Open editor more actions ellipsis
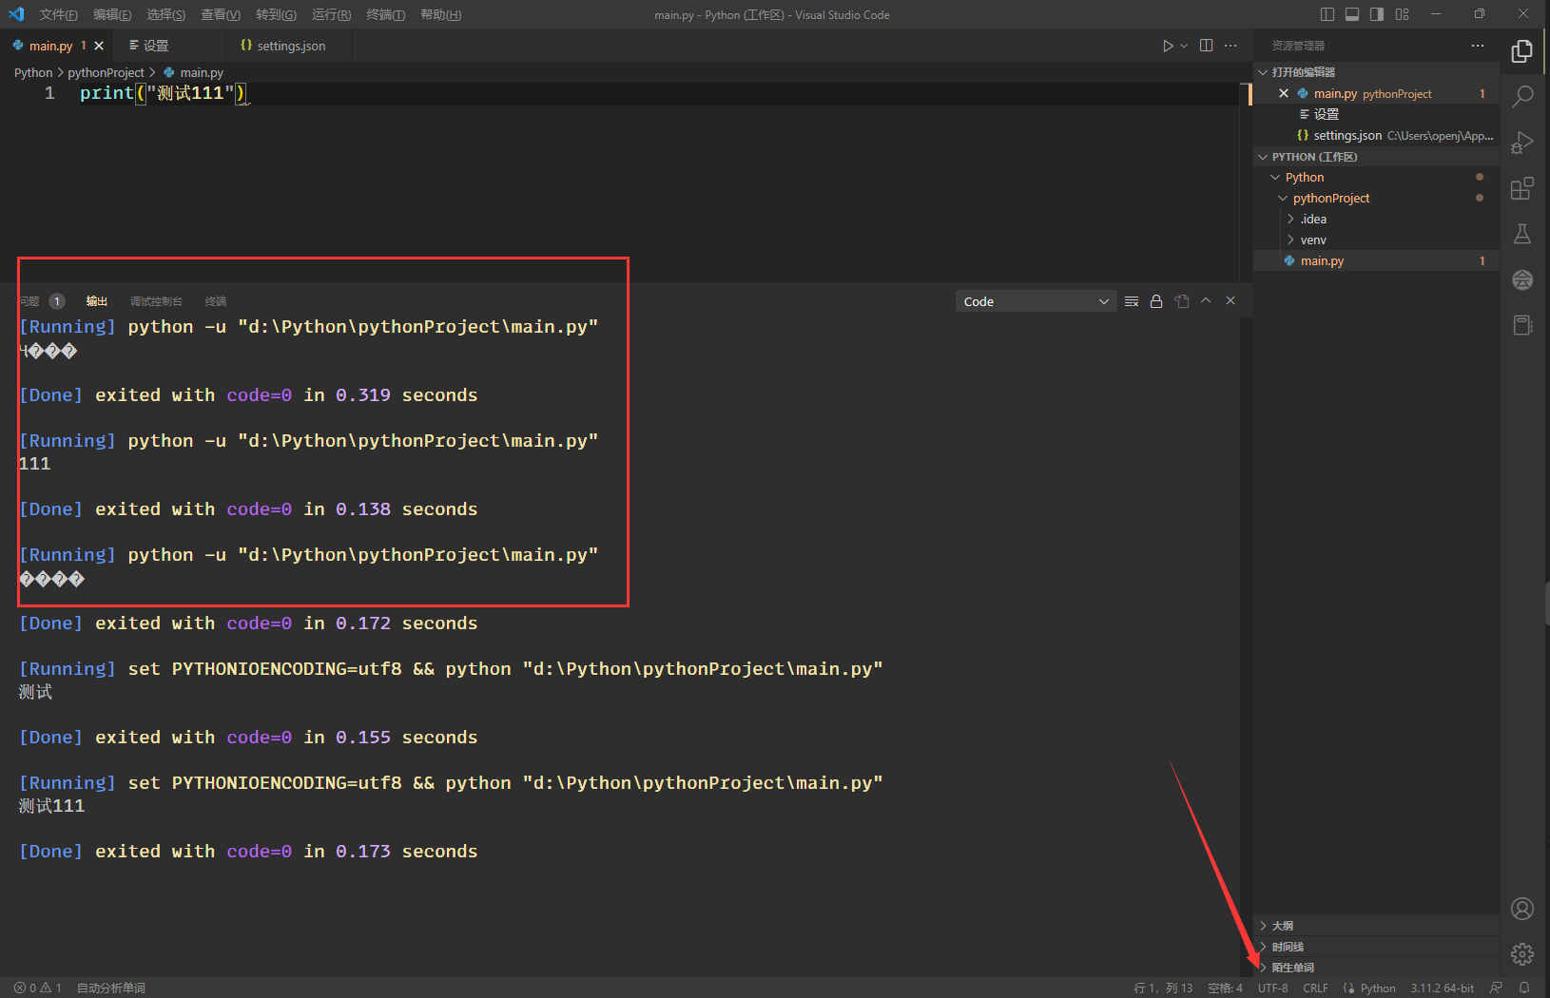 pyautogui.click(x=1230, y=46)
